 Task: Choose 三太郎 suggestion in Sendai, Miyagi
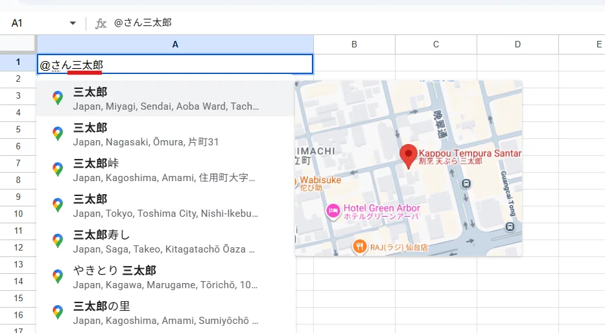(166, 99)
